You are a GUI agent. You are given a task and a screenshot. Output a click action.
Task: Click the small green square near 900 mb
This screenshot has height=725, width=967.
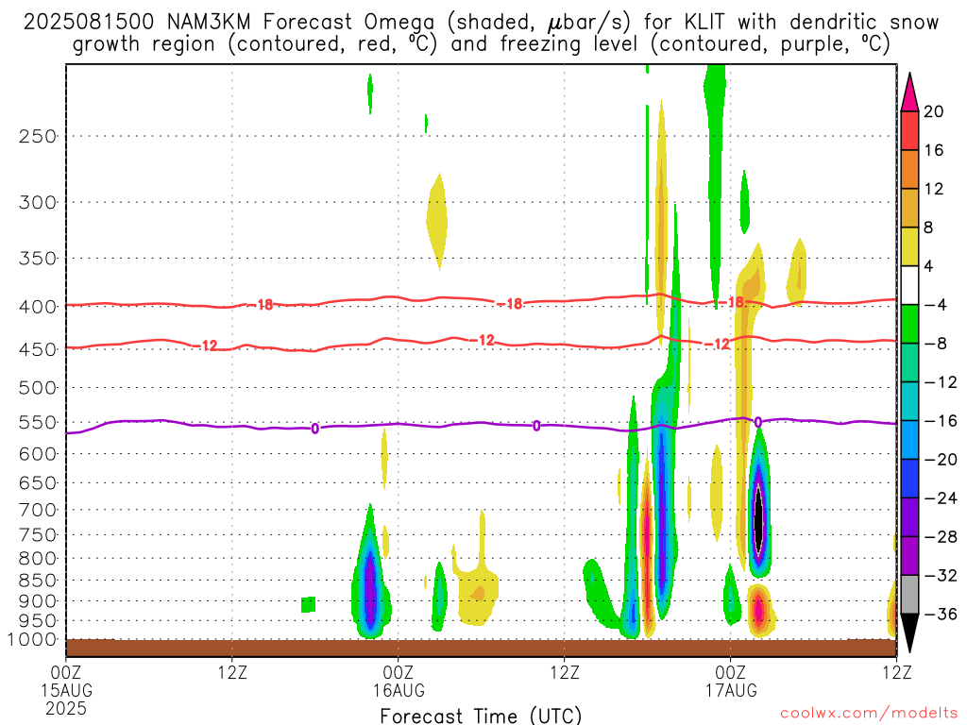click(309, 604)
